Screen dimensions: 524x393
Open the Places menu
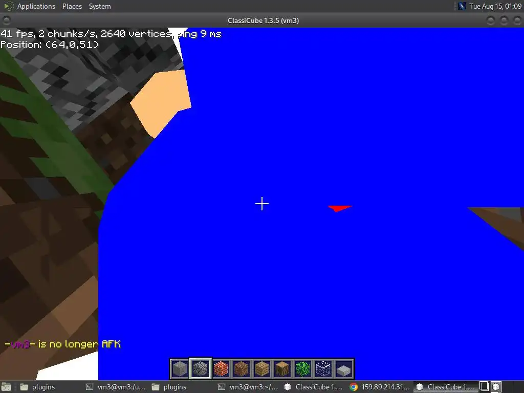pyautogui.click(x=72, y=6)
